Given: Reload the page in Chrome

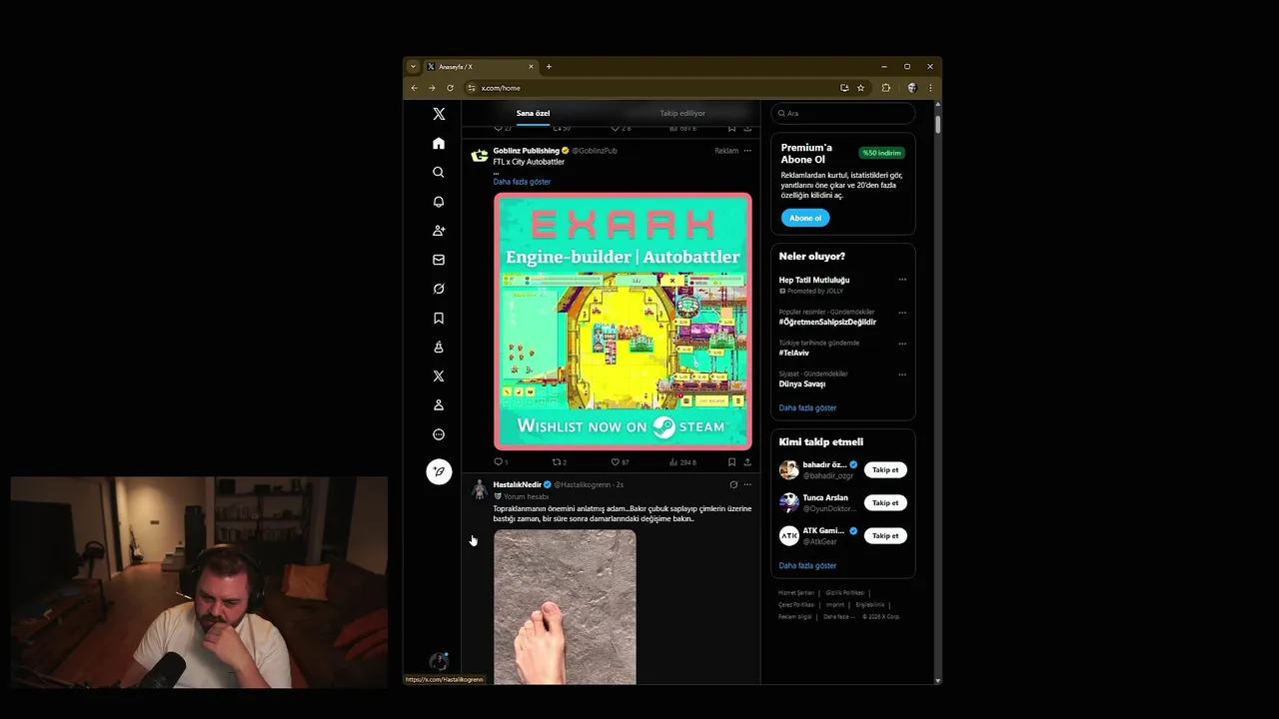Looking at the screenshot, I should pyautogui.click(x=450, y=88).
